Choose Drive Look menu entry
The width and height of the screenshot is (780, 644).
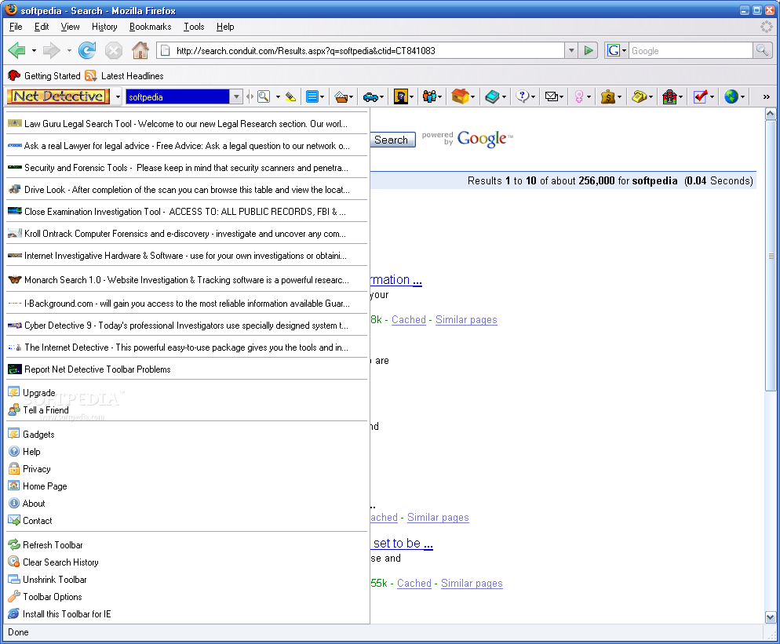(x=187, y=190)
